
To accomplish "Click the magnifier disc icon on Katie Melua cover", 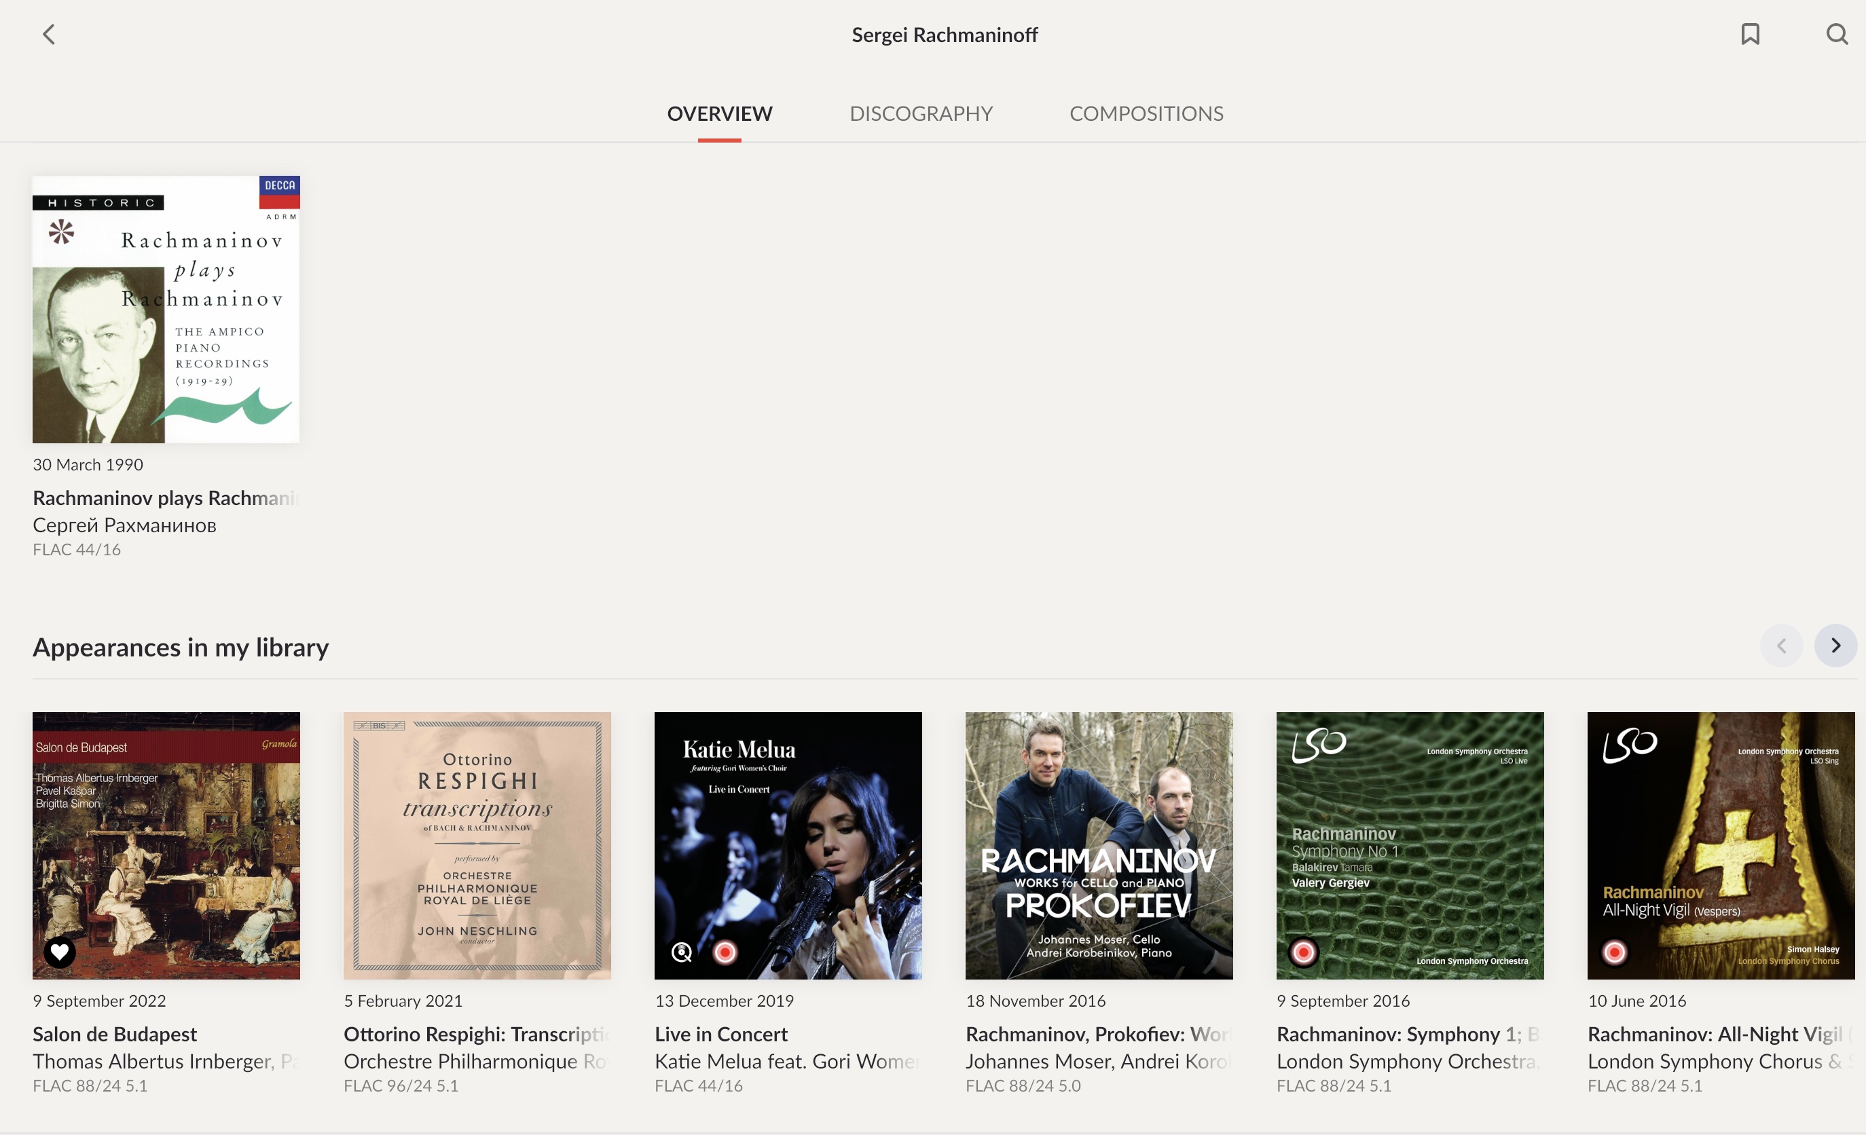I will pos(682,952).
